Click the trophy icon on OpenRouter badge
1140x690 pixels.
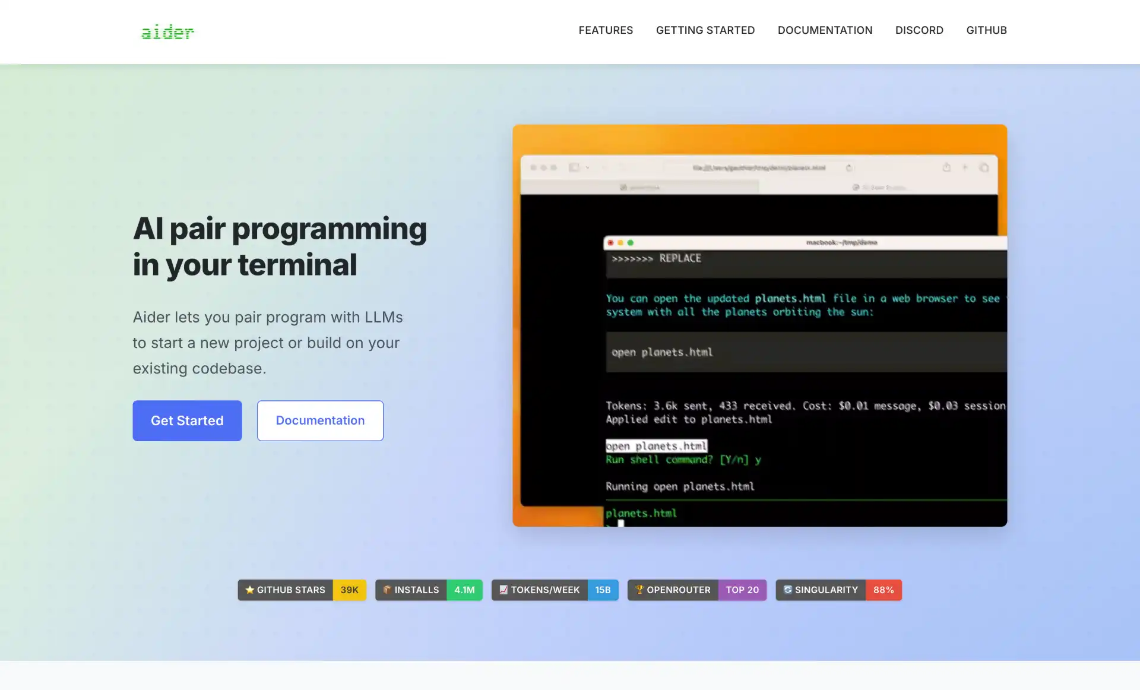click(x=639, y=590)
